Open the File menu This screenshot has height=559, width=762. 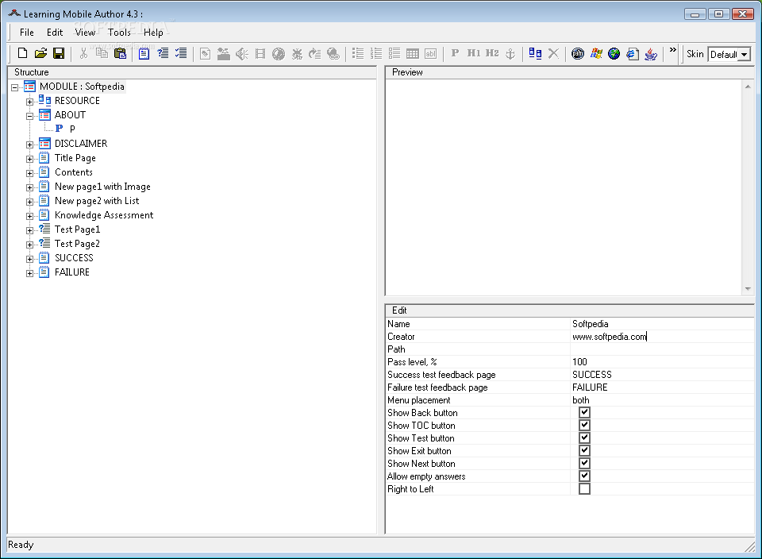pos(27,32)
